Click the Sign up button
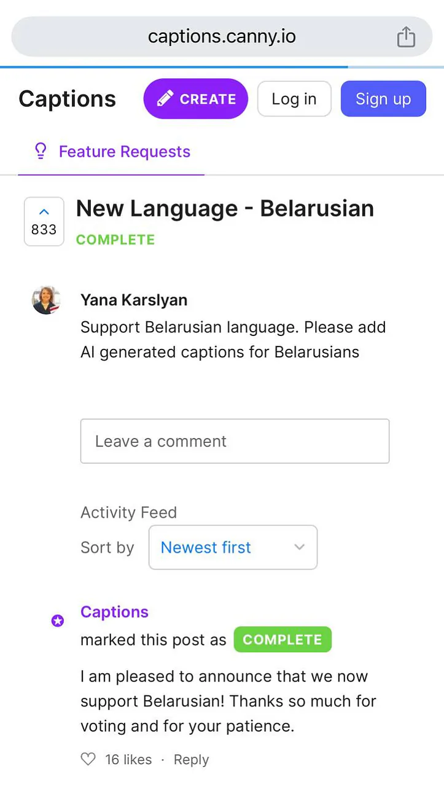The width and height of the screenshot is (444, 785). pyautogui.click(x=383, y=99)
